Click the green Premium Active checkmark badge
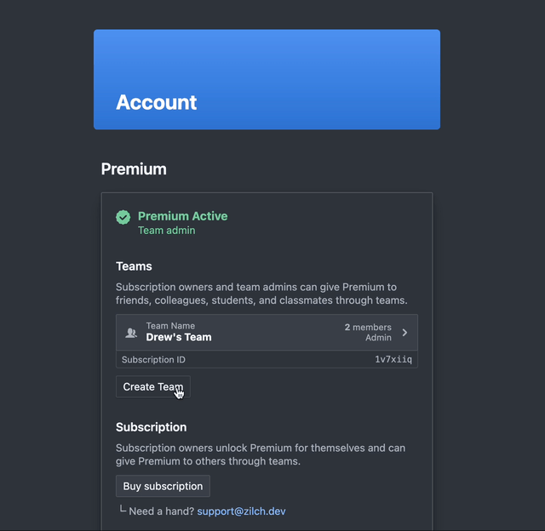Screen dimensions: 545x531 point(123,217)
